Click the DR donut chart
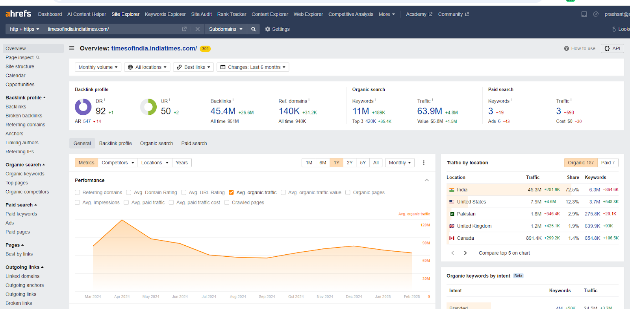 [x=83, y=107]
